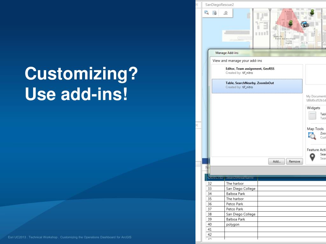Open the gear configure icon on map toolbar
Viewport: 326px width, 244px height.
tap(226, 13)
